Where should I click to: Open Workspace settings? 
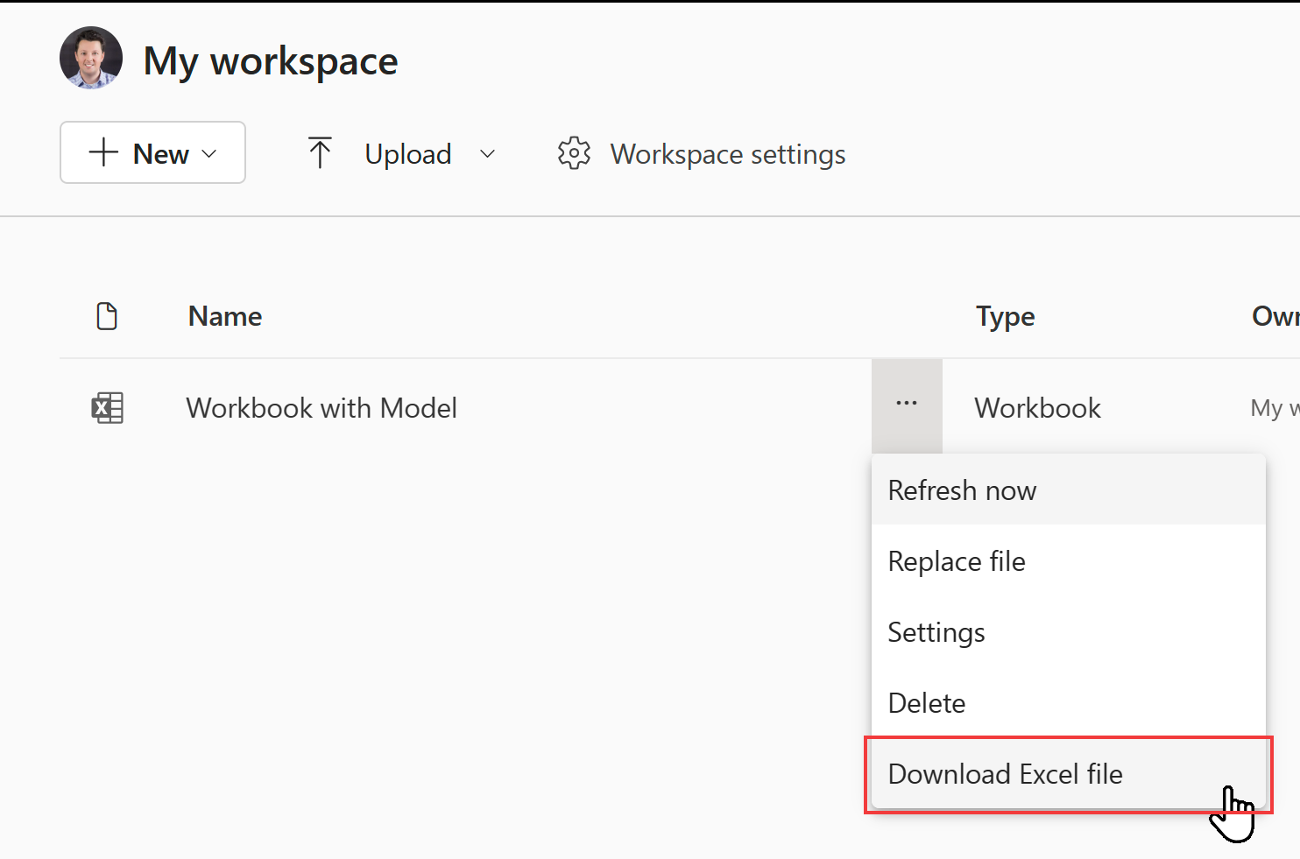pyautogui.click(x=726, y=153)
